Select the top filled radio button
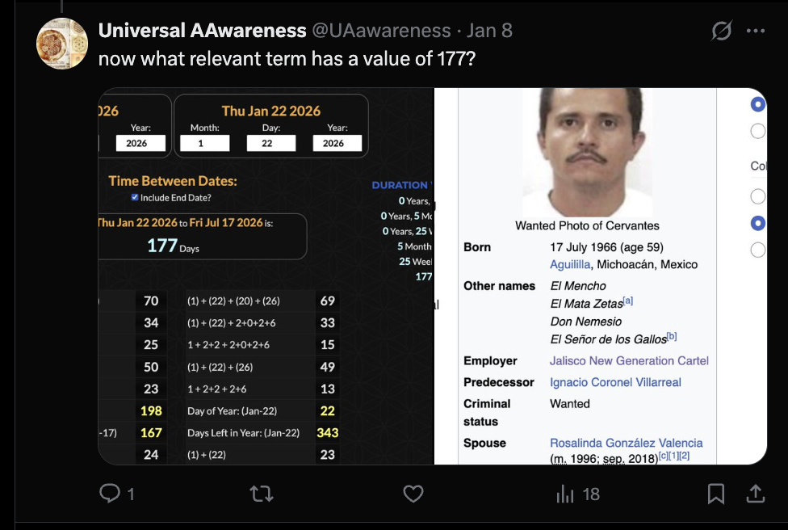This screenshot has width=788, height=530. [758, 104]
